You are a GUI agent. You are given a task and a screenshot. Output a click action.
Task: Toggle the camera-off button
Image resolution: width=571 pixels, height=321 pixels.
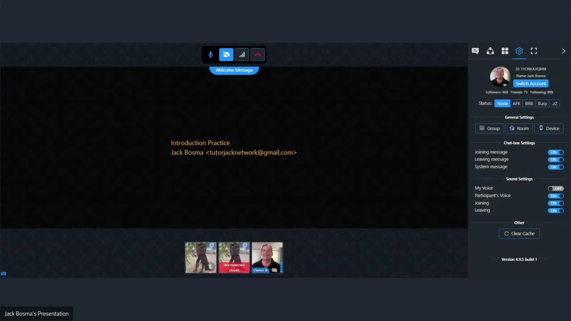[x=226, y=55]
